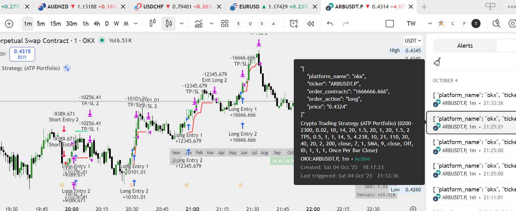Click the circled F toolbar button
The height and width of the screenshot is (211, 516).
pyautogui.click(x=464, y=24)
